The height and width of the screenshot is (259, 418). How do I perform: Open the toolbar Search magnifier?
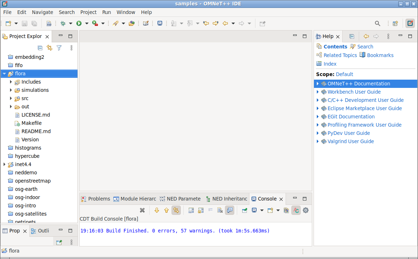[x=377, y=23]
